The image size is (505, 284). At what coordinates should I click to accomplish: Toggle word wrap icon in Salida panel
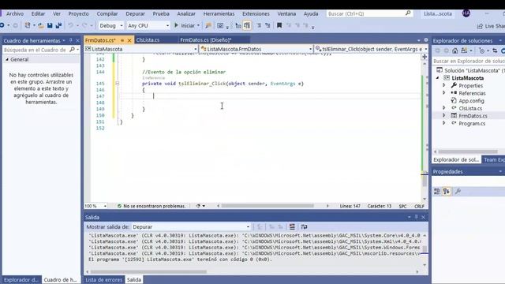coord(304,226)
